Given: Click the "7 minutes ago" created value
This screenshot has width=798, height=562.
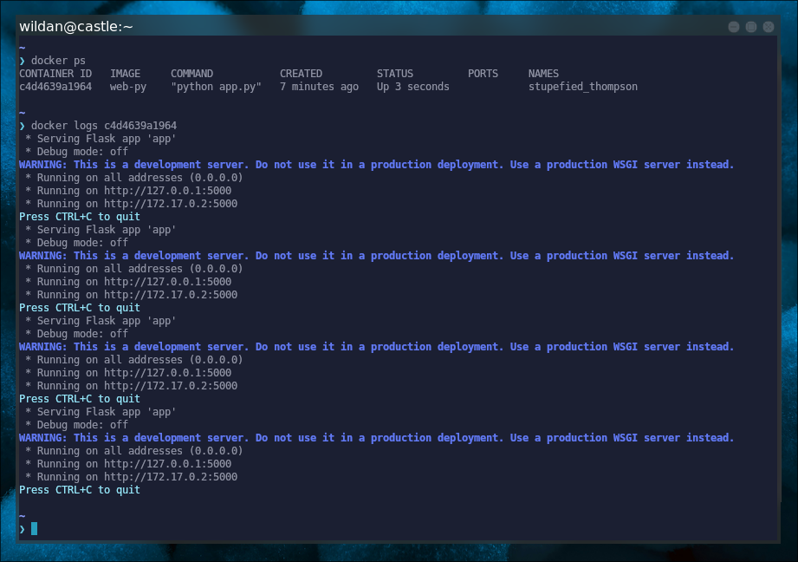Looking at the screenshot, I should tap(319, 87).
